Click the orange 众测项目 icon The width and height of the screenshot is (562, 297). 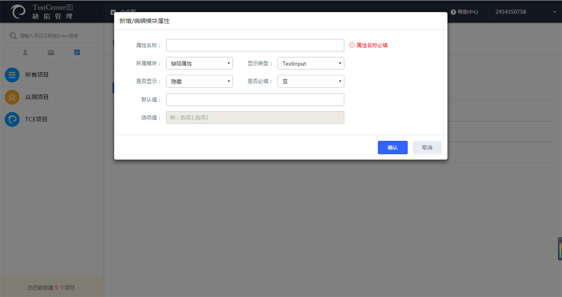click(x=12, y=97)
